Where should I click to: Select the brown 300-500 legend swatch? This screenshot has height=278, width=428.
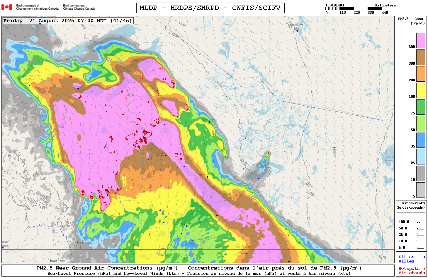tap(421, 57)
